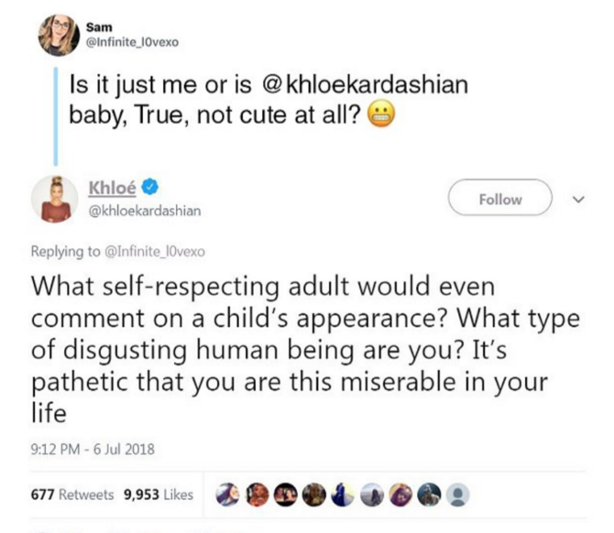Click the blue verified badge
Image resolution: width=614 pixels, height=533 pixels.
pos(150,188)
